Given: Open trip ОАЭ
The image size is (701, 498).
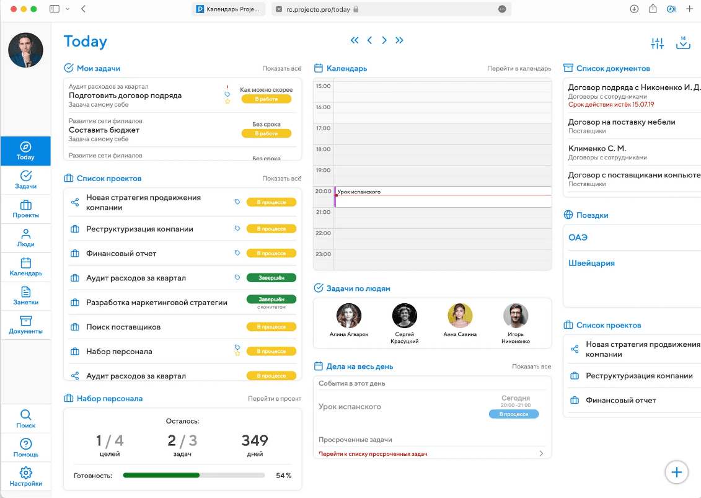Looking at the screenshot, I should pos(578,238).
